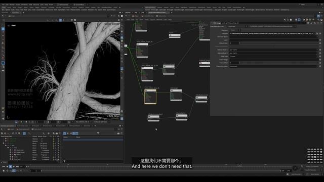Click the Camera shelf tool

148,10
